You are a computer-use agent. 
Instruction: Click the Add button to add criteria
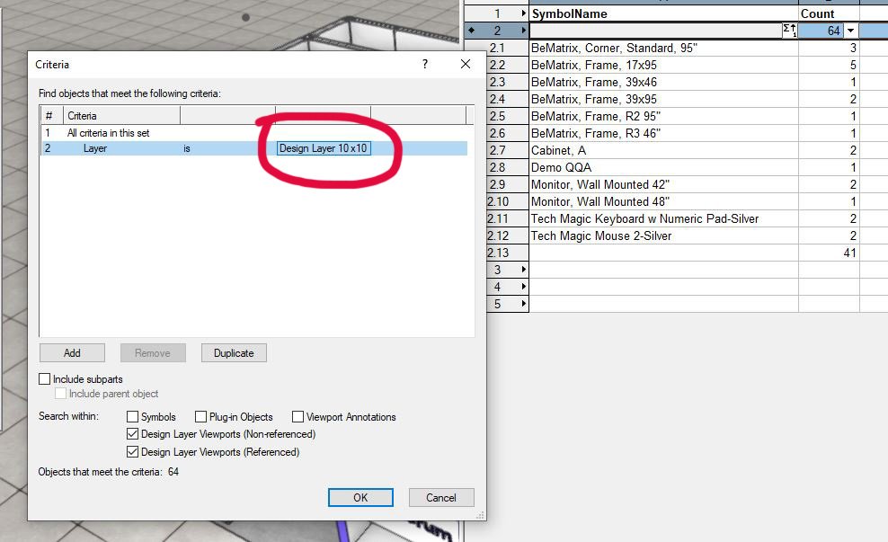pos(72,352)
